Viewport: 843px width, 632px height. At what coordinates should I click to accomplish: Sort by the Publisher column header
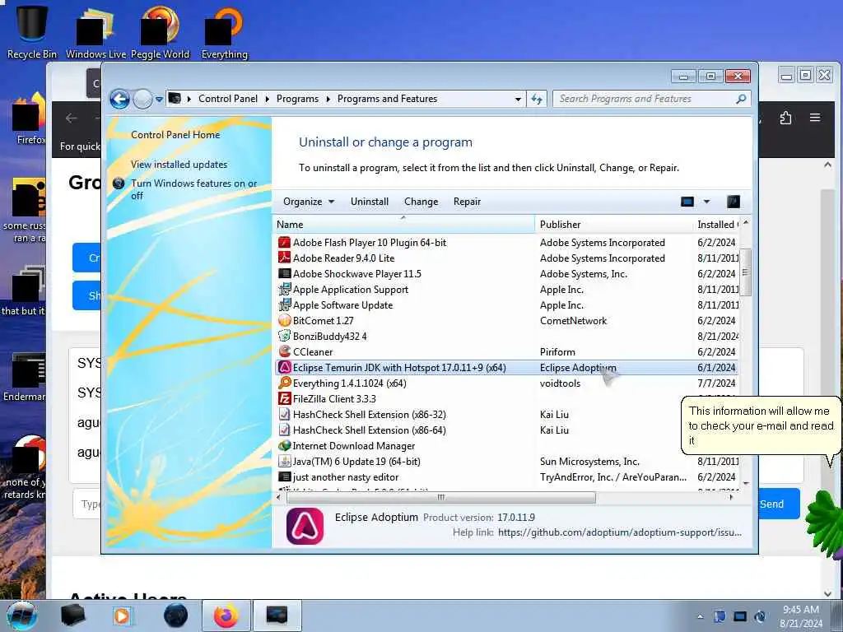(613, 224)
